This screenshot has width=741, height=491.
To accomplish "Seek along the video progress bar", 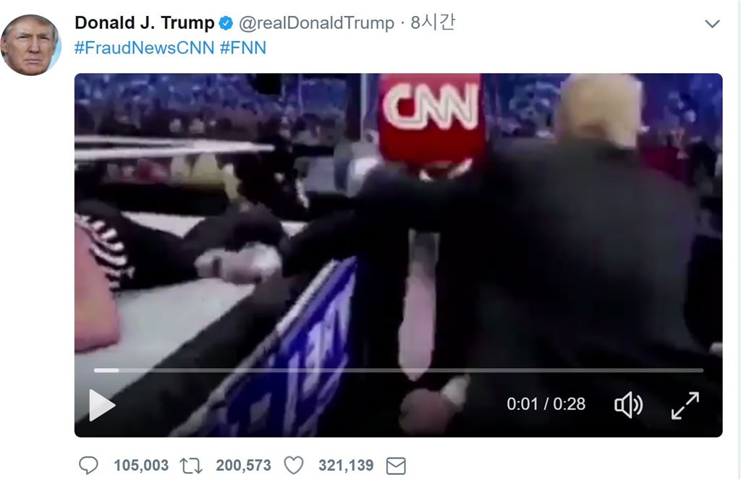I will [x=399, y=371].
